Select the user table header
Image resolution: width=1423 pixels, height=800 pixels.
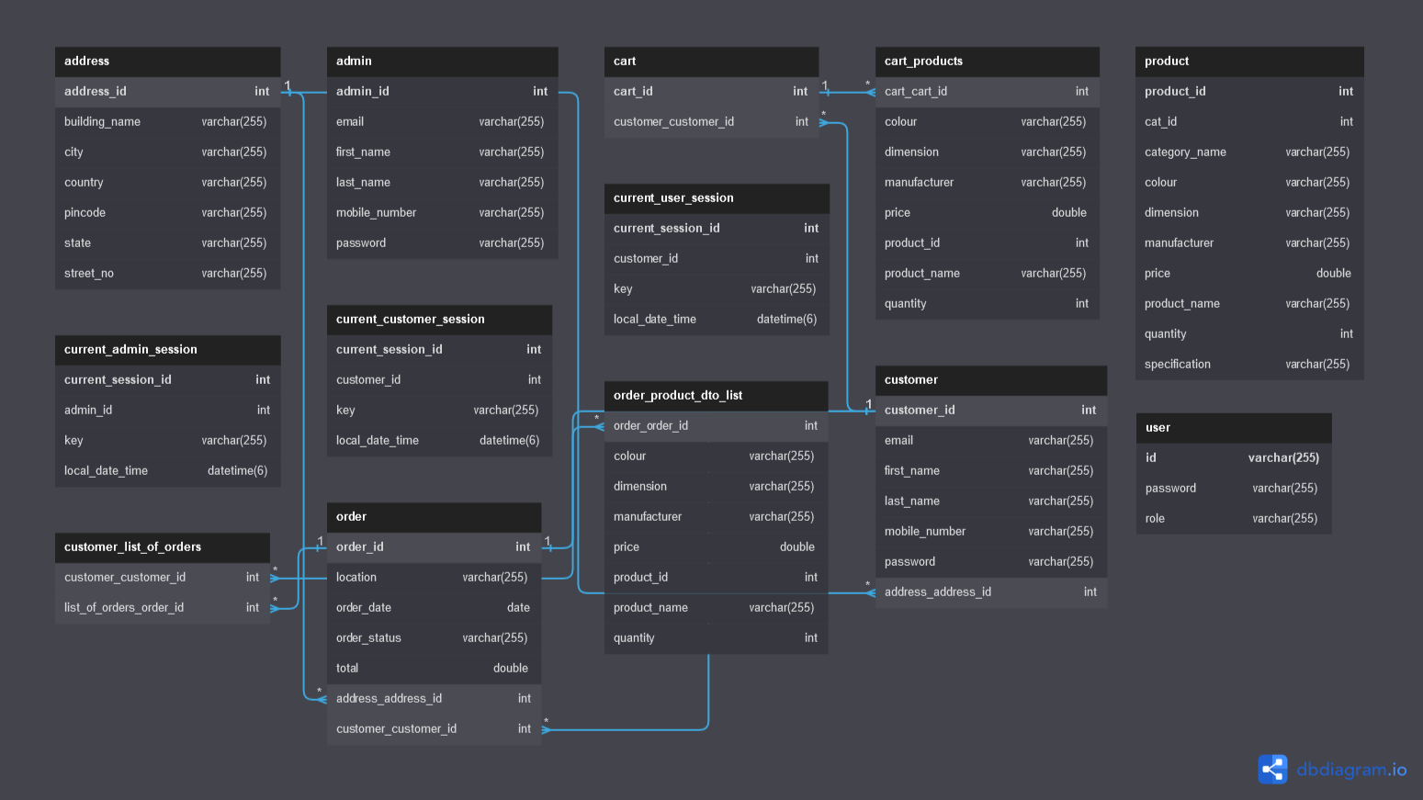pyautogui.click(x=1234, y=428)
